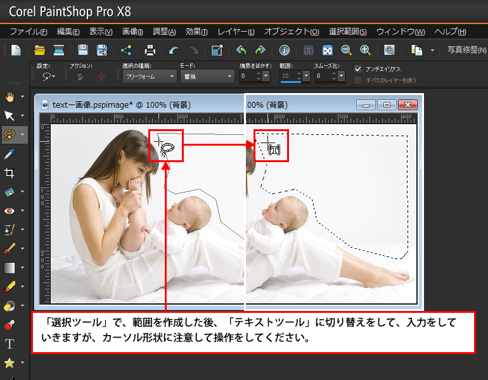This screenshot has height=380, width=488.
Task: Click the Save icon
Action: click(83, 50)
